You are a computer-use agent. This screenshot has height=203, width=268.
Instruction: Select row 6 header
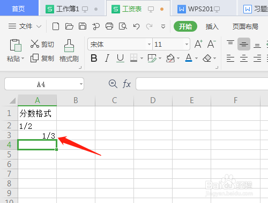coord(9,164)
